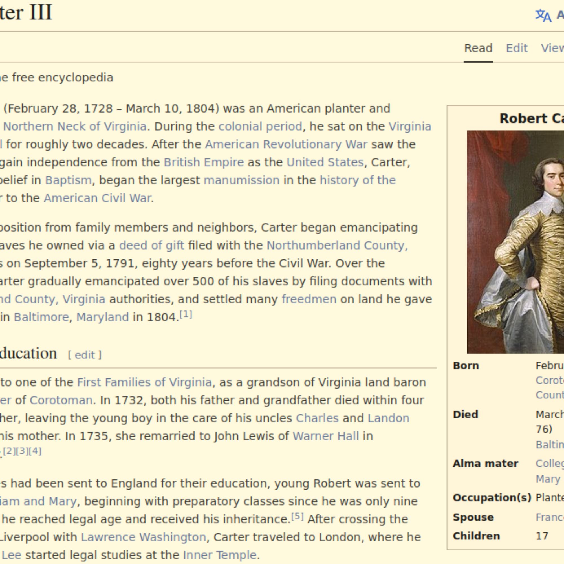Screen dimensions: 564x564
Task: Jump to citation [5]
Action: pyautogui.click(x=298, y=516)
